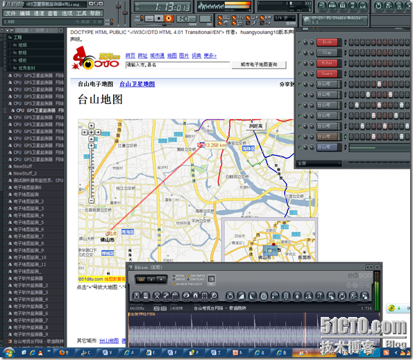Open the piano roll icon in top toolbar
The image size is (413, 360).
(x=342, y=6)
